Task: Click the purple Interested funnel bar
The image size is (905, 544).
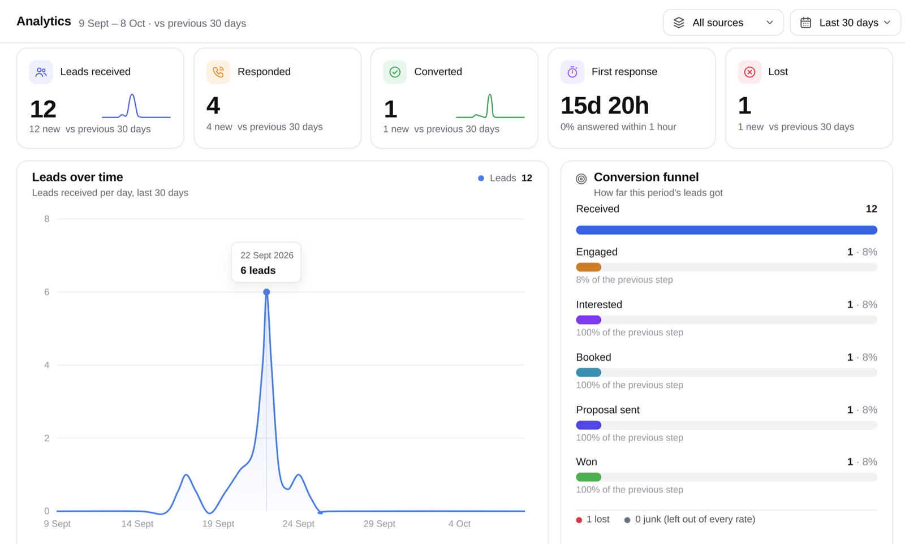Action: [x=588, y=320]
